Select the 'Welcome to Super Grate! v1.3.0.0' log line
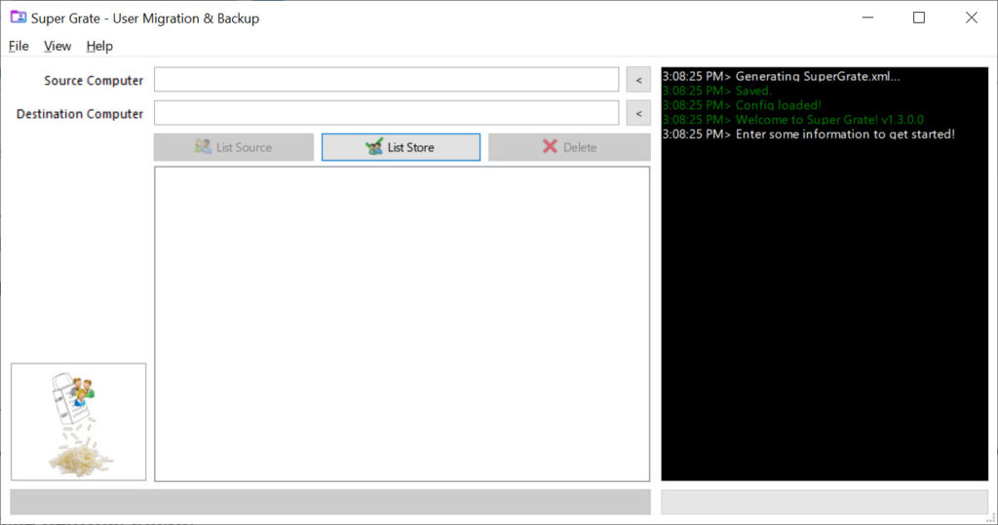This screenshot has height=525, width=998. tap(793, 120)
